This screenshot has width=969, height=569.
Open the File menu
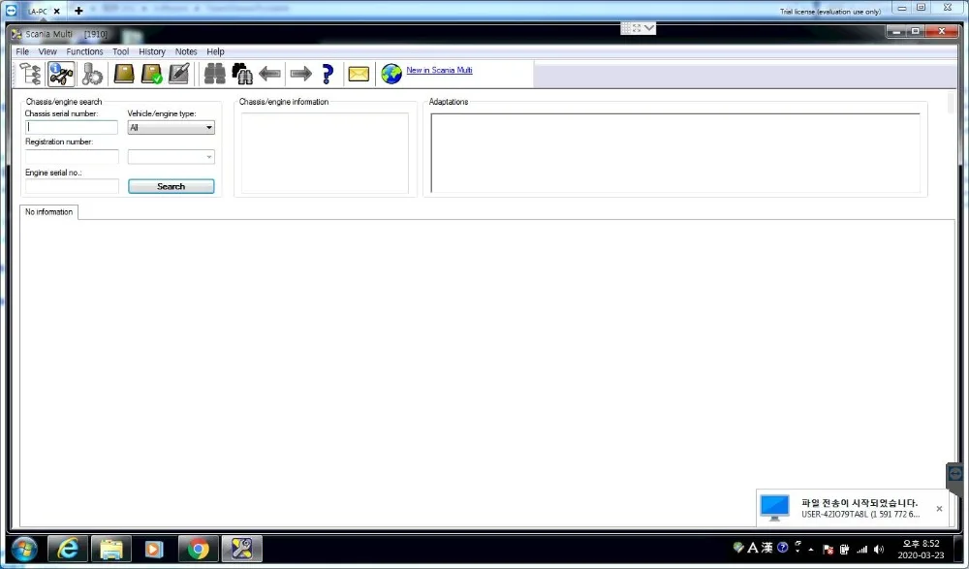coord(22,51)
